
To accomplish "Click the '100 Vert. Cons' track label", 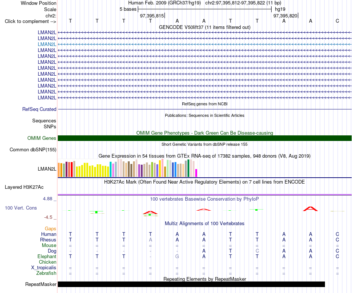I will [x=21, y=208].
